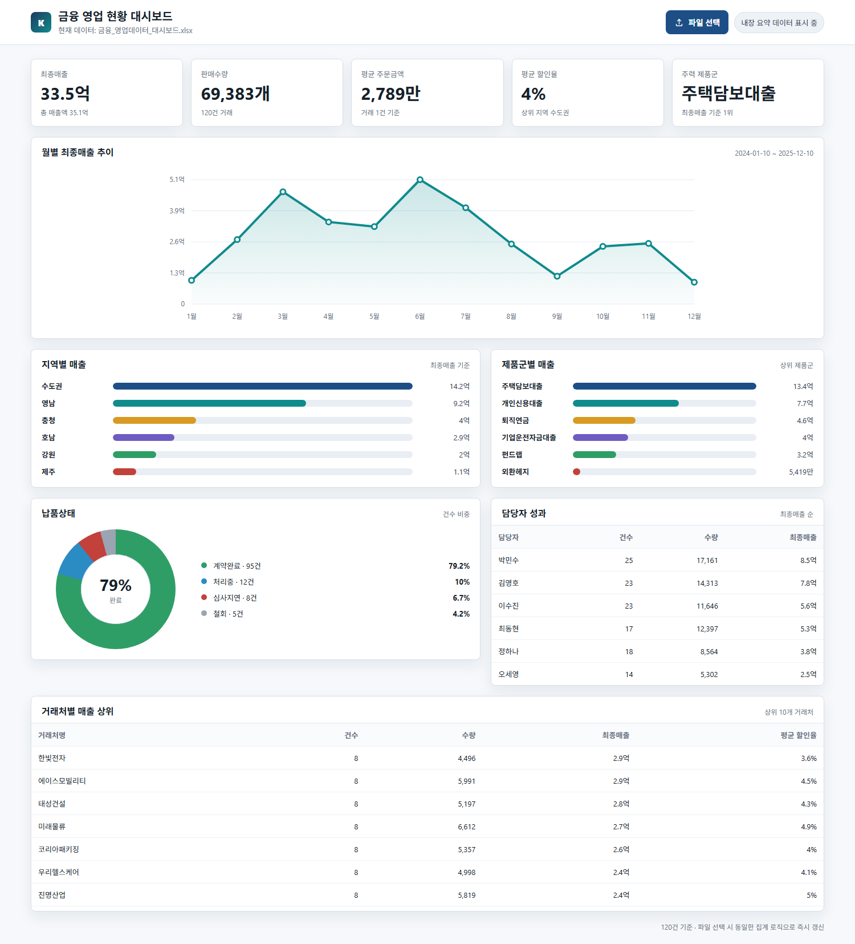This screenshot has width=855, height=944.
Task: Click the red 심사지연 legend dot
Action: pyautogui.click(x=204, y=597)
